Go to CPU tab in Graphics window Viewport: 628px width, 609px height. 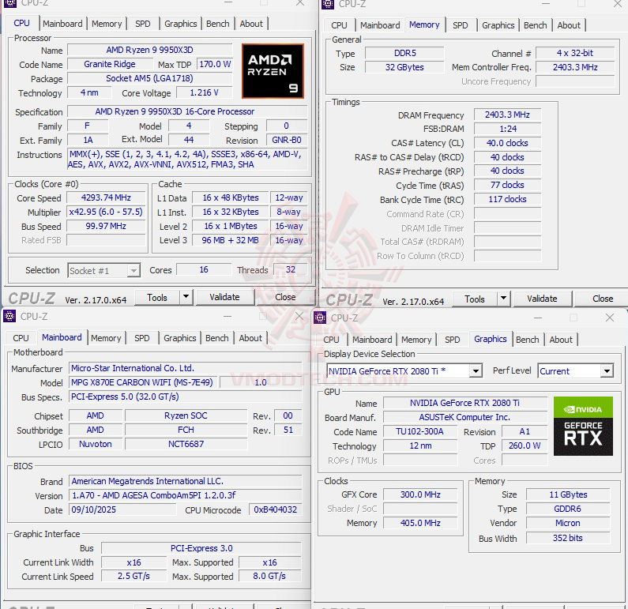[x=331, y=340]
